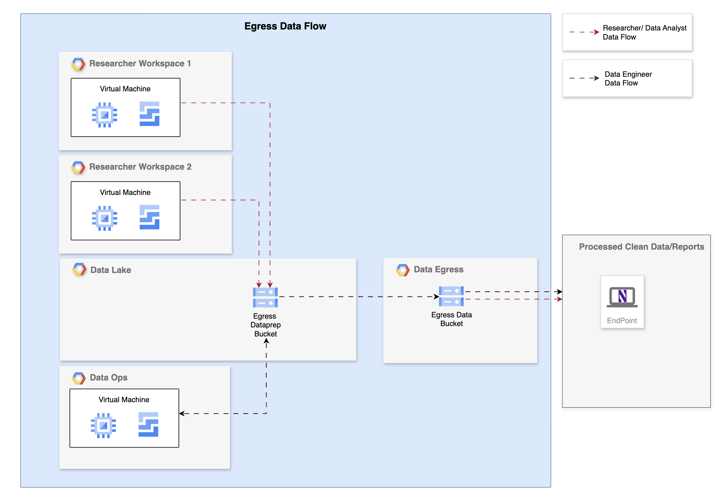Click the Researcher/Data Analyst Data Flow legend
The image size is (719, 498).
[644, 32]
